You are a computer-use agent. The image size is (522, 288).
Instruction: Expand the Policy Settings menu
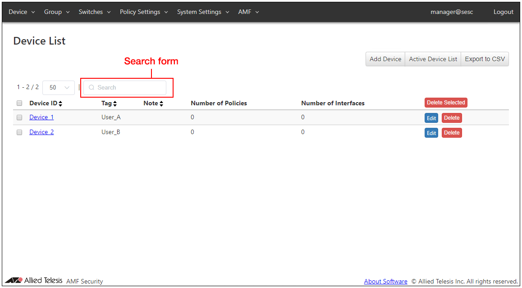[x=144, y=12]
